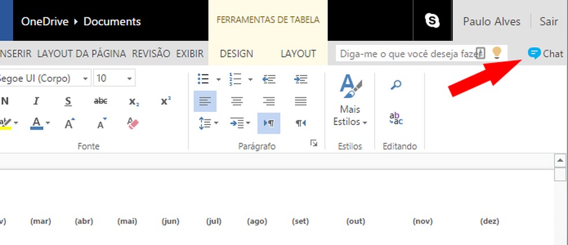The image size is (568, 245).
Task: Click the clear formatting eraser icon
Action: [x=133, y=123]
